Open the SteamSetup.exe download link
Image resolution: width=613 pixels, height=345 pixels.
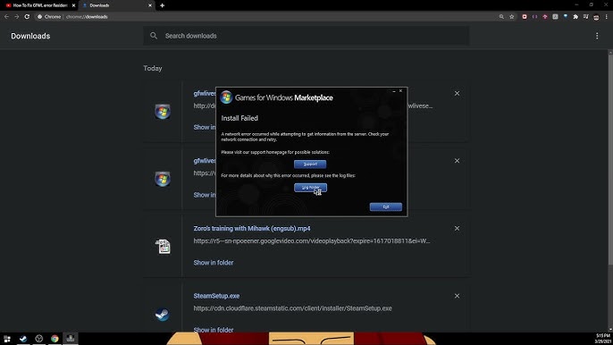(x=216, y=296)
